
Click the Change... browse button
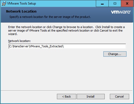pos(115,54)
